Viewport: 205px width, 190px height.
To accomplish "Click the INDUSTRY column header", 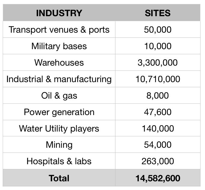I will coord(59,13).
